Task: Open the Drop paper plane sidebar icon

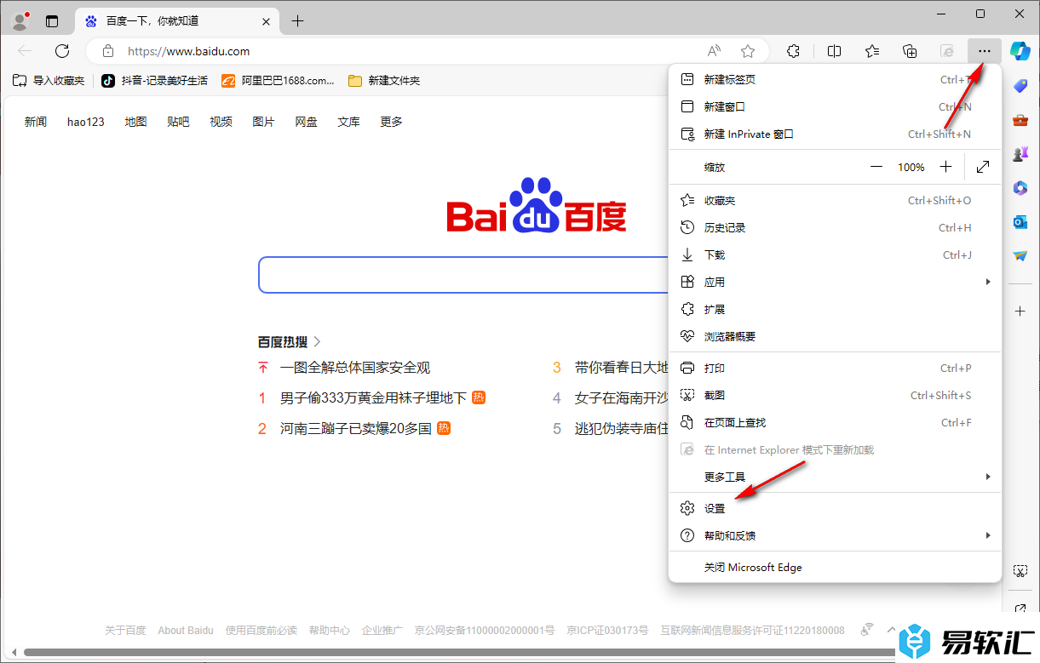Action: 1020,255
